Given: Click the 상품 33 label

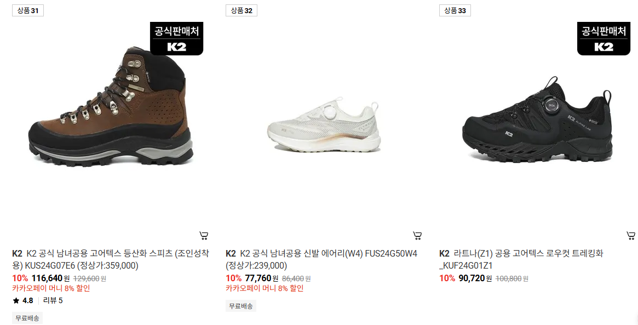Looking at the screenshot, I should pos(455,10).
